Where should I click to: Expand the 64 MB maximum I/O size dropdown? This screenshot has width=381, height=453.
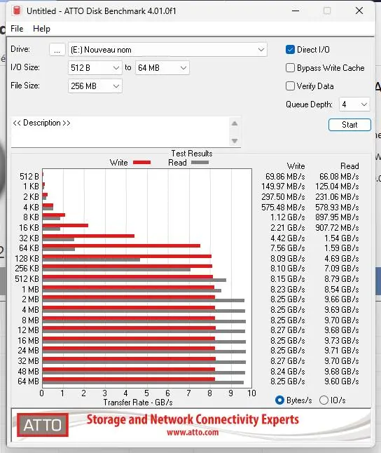(162, 68)
